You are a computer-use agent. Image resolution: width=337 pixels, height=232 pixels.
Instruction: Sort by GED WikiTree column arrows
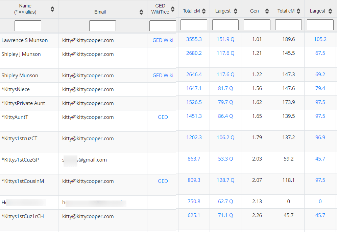(x=173, y=9)
